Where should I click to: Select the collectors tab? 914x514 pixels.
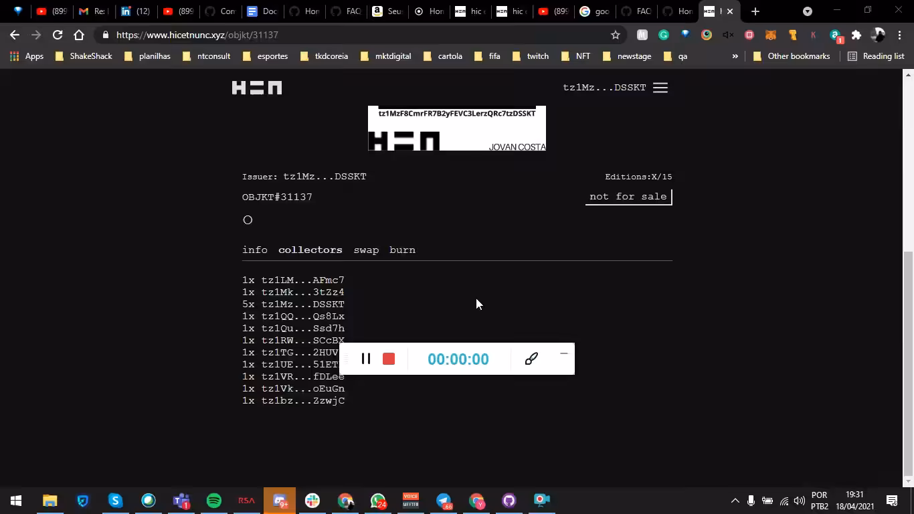pos(310,250)
